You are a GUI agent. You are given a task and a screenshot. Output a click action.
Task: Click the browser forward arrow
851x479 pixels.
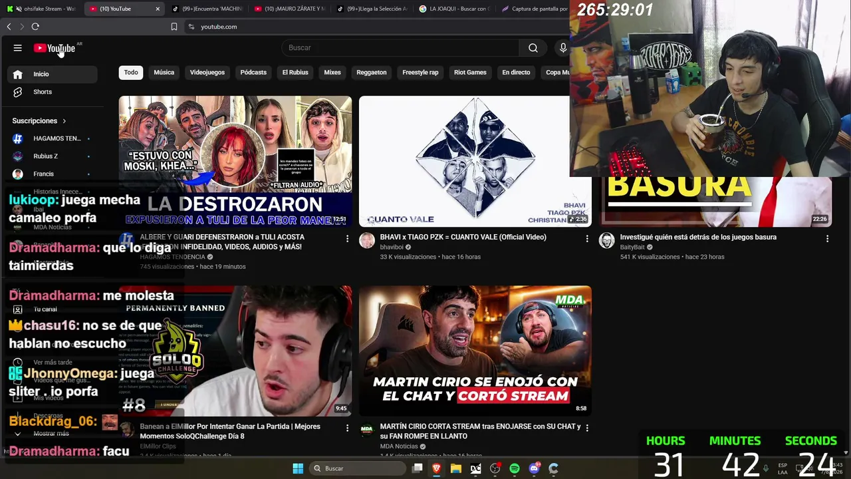coord(22,27)
